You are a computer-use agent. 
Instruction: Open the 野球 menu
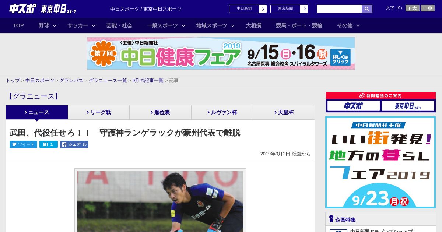click(x=44, y=25)
